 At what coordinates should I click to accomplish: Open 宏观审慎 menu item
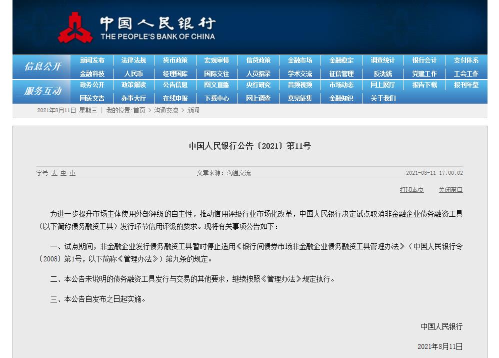pos(216,60)
